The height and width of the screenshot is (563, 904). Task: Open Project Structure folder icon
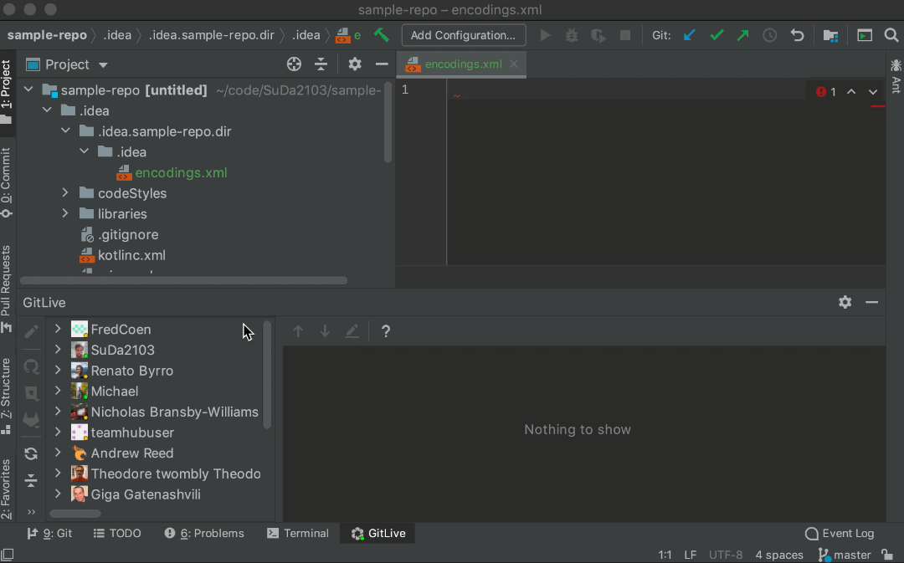tap(830, 35)
